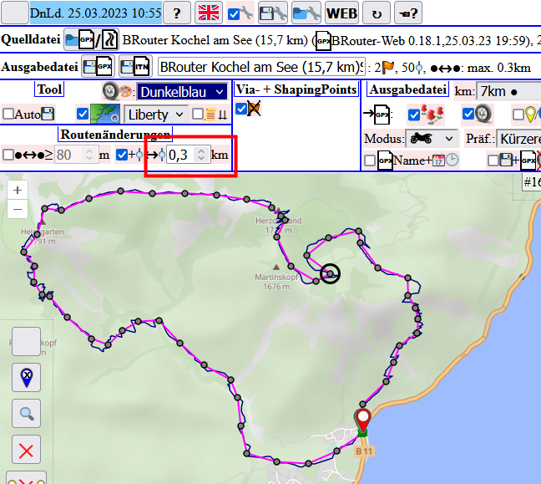The height and width of the screenshot is (484, 541).
Task: Click the question mark help button
Action: pos(176,13)
